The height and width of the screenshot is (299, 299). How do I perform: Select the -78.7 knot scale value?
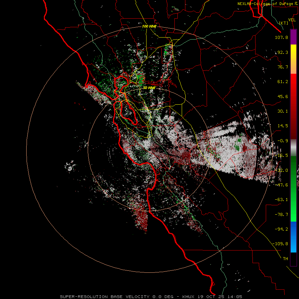[281, 215]
